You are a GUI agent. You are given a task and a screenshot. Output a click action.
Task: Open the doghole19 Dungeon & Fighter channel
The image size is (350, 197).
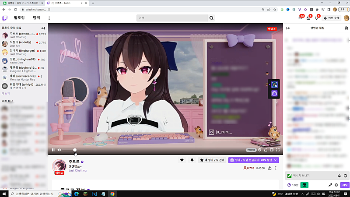(x=24, y=69)
